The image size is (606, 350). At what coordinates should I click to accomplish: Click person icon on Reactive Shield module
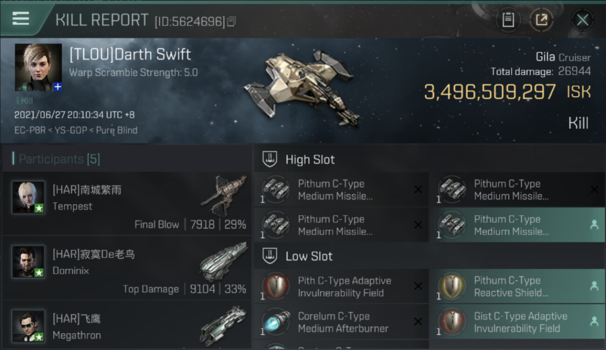[594, 286]
